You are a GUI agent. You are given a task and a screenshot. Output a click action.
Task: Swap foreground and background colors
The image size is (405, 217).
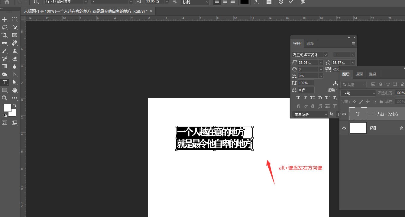tap(15, 105)
